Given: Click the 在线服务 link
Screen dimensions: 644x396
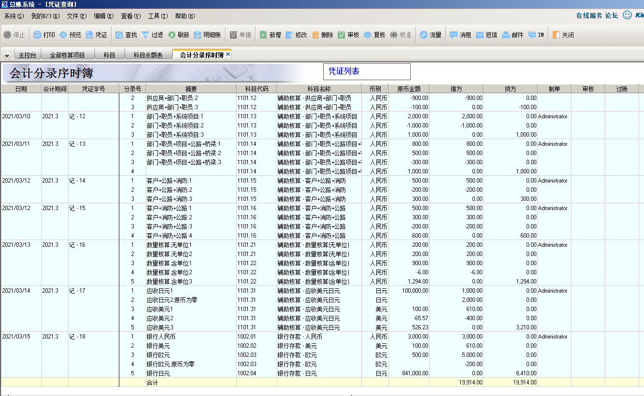Looking at the screenshot, I should [589, 15].
